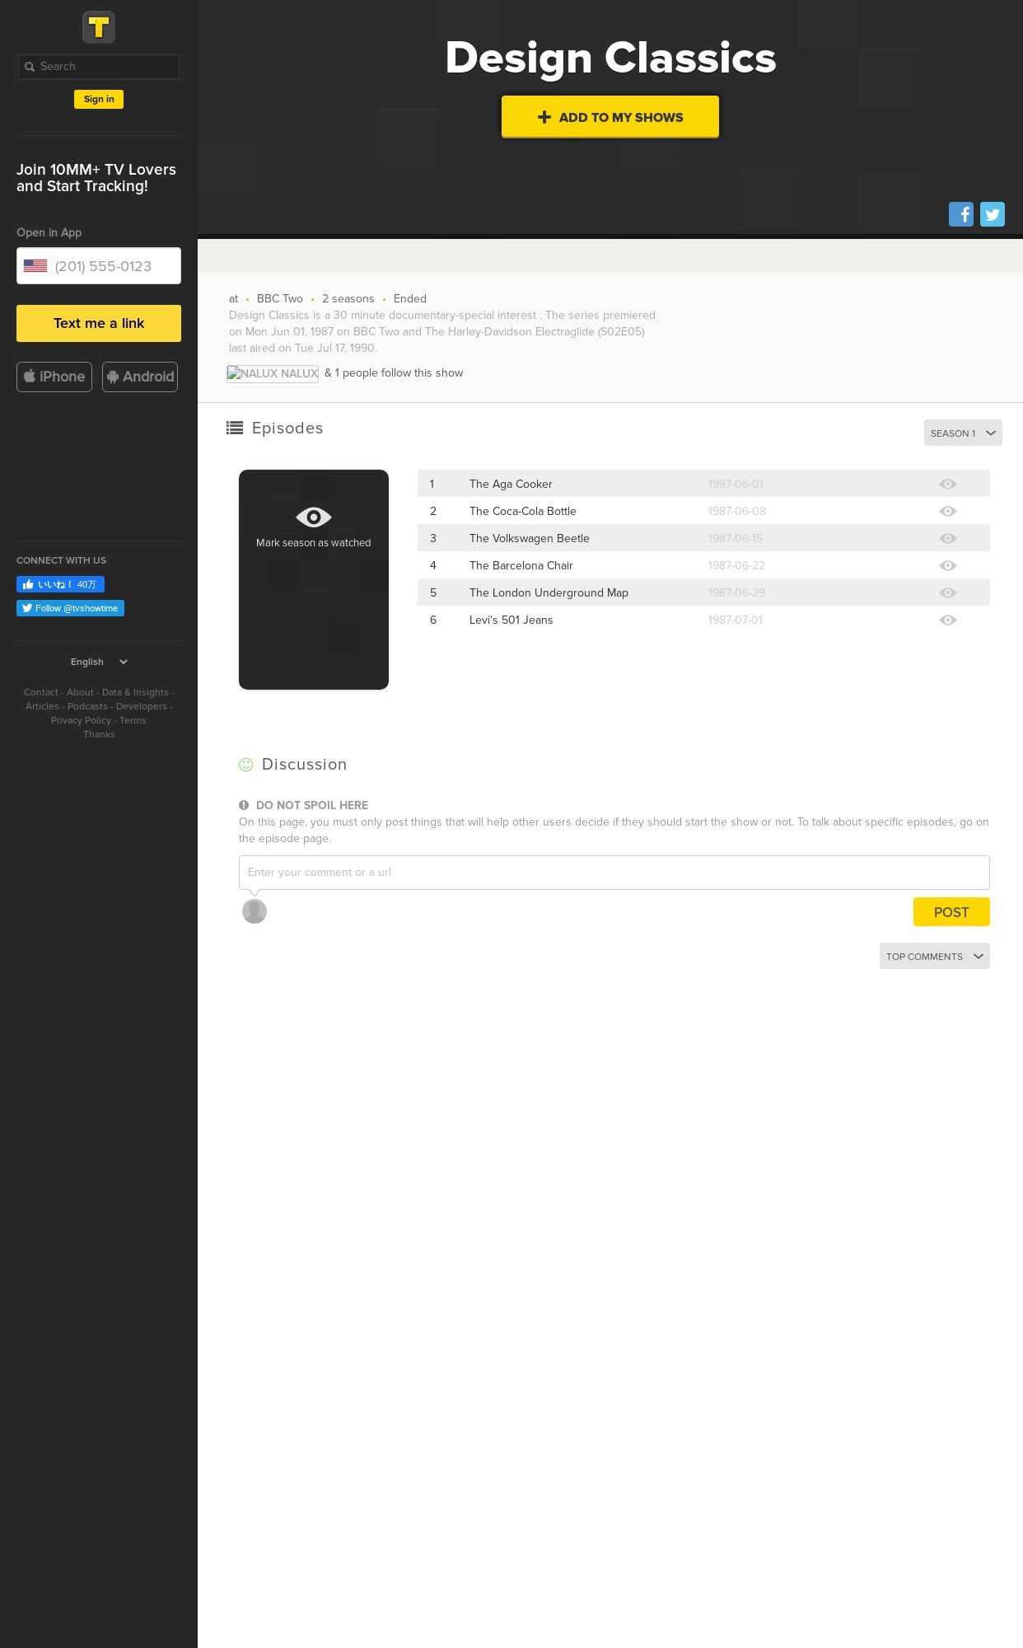Open Levi's 501 Jeans episode
1023x1648 pixels.
(x=511, y=620)
